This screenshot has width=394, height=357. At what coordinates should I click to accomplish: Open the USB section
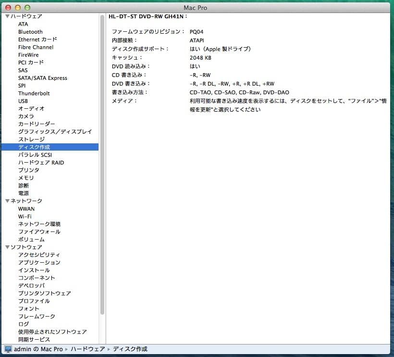click(22, 101)
